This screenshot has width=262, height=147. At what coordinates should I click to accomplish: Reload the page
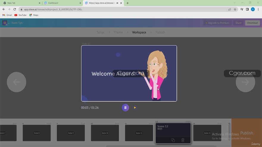(x=15, y=9)
